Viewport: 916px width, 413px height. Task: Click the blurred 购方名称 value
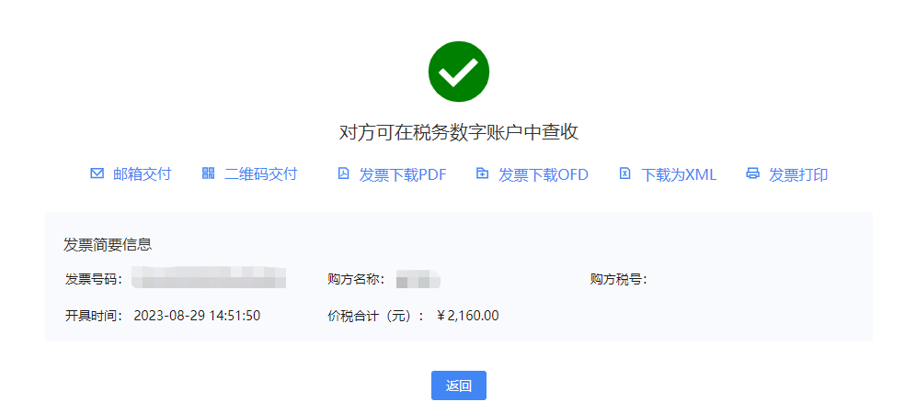(x=418, y=278)
